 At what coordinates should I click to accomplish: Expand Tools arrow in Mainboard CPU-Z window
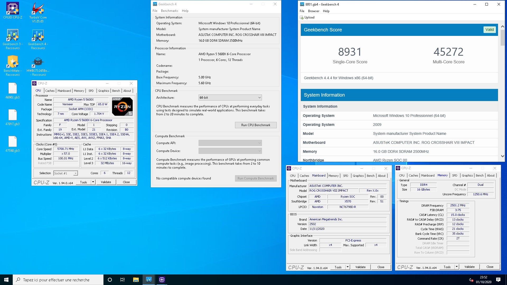(x=348, y=267)
